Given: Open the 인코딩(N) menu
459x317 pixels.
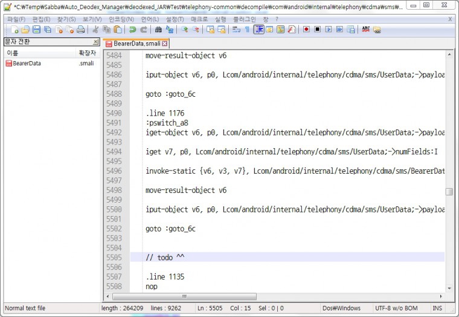Looking at the screenshot, I should [x=121, y=19].
